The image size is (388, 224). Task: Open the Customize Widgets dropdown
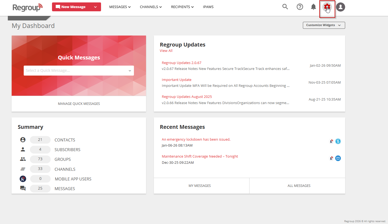(x=324, y=25)
